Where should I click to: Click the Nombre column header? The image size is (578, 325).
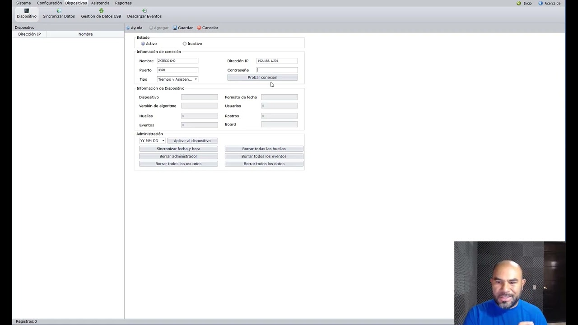85,34
